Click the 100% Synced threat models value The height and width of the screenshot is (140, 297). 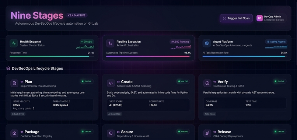[60, 105]
